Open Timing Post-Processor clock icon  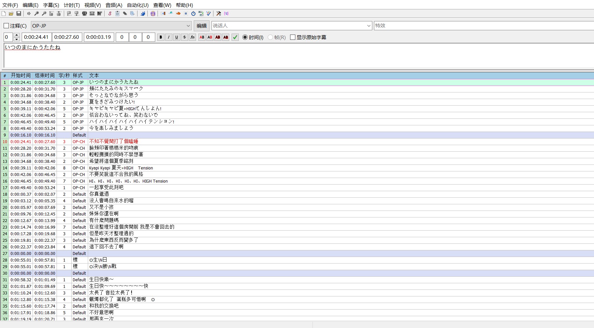click(193, 13)
